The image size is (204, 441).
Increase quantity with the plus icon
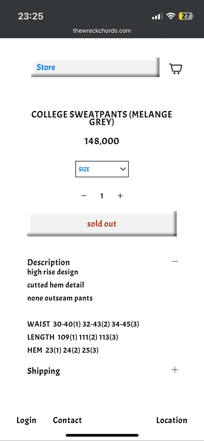click(x=120, y=196)
